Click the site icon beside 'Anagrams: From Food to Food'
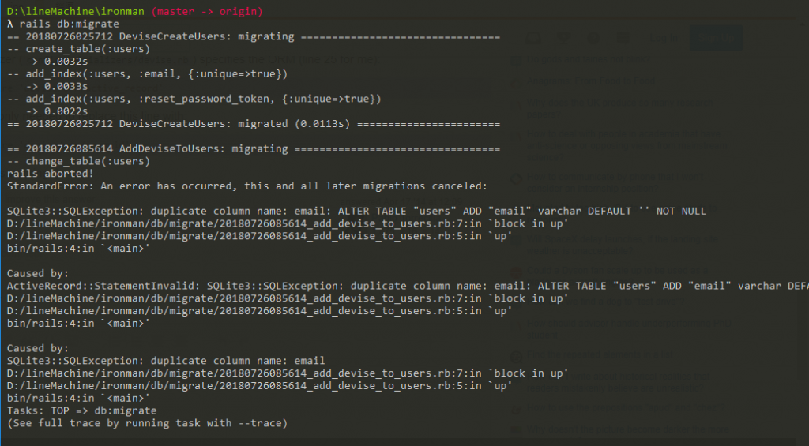 tap(517, 81)
